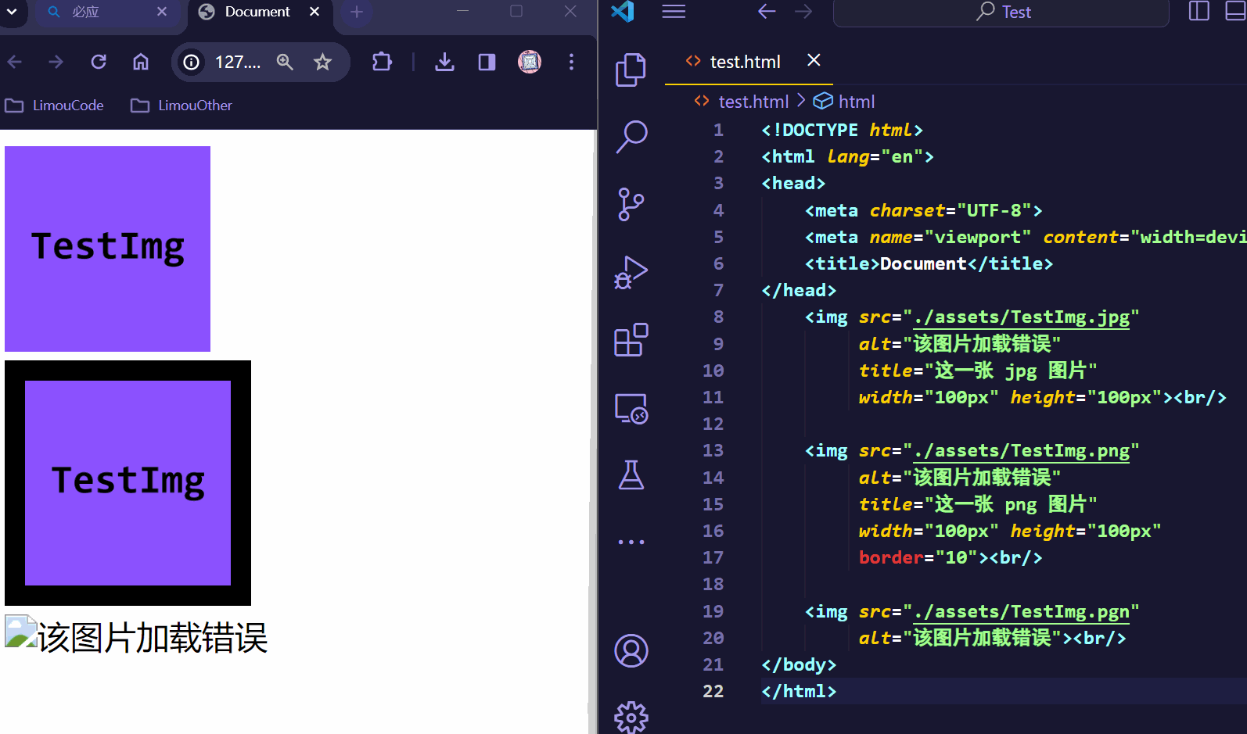Open the Run and Debug view
This screenshot has width=1247, height=734.
pyautogui.click(x=631, y=272)
